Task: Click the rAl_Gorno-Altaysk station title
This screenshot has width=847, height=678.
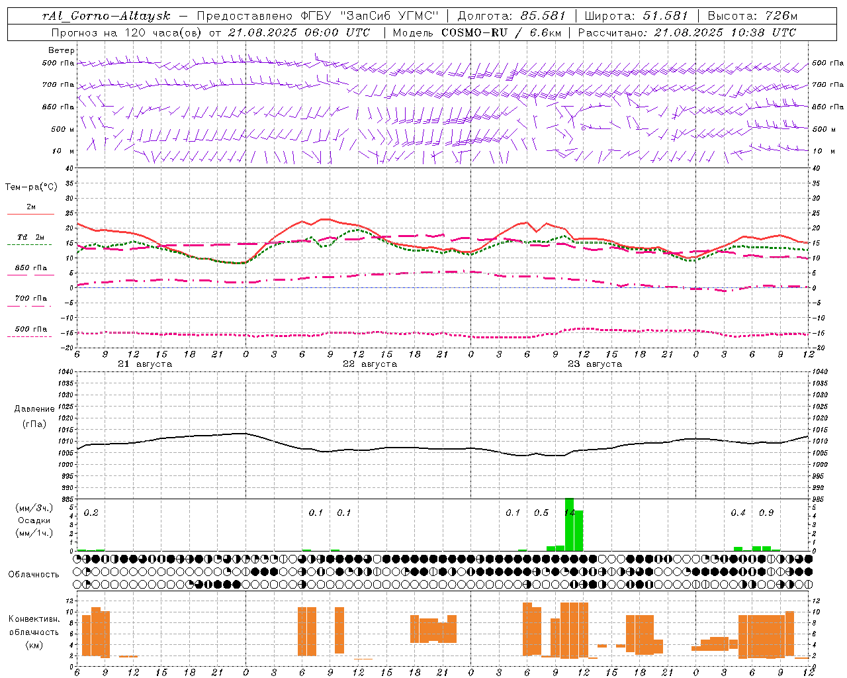Action: coord(106,16)
